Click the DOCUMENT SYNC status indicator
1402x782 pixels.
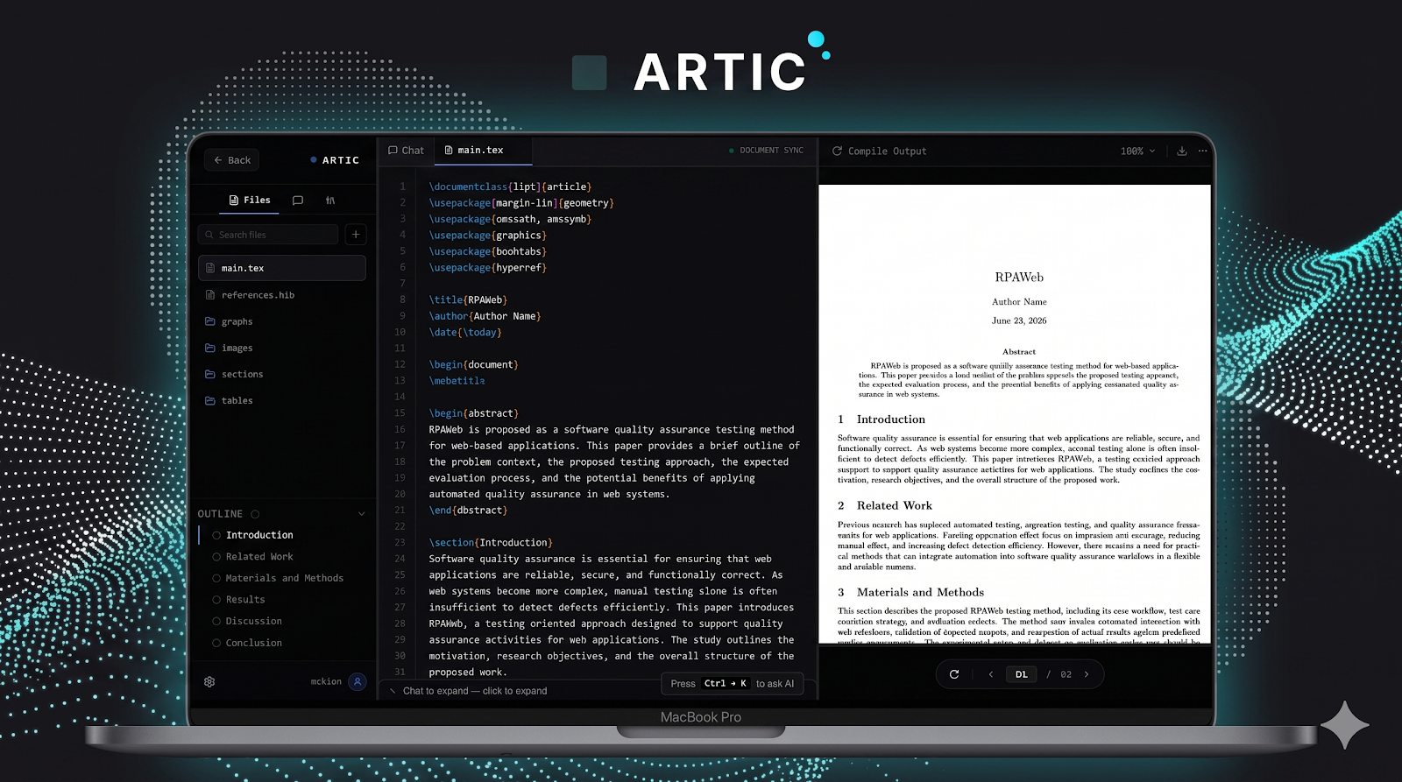[x=766, y=151]
